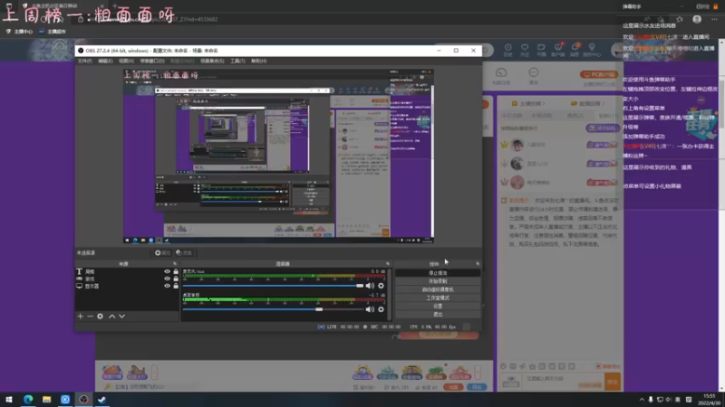Open the 消息 messages icon in Douyu header

(575, 50)
